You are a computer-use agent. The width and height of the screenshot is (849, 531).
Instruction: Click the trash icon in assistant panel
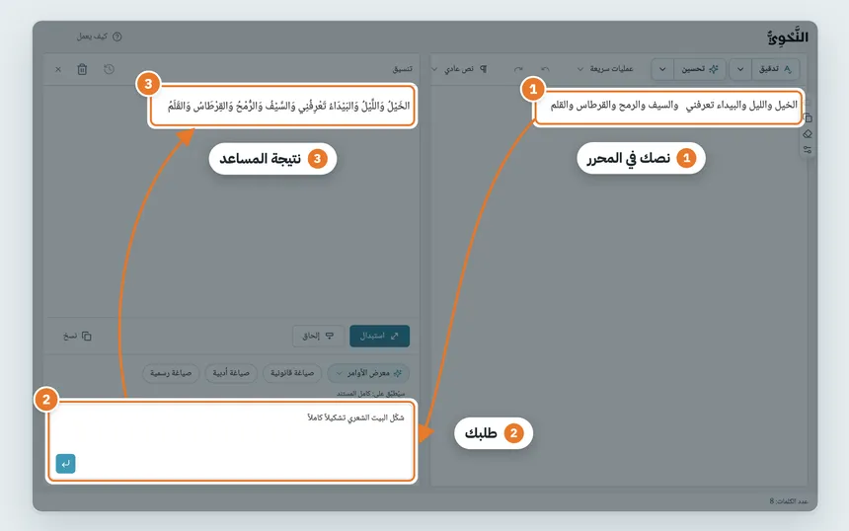click(82, 69)
